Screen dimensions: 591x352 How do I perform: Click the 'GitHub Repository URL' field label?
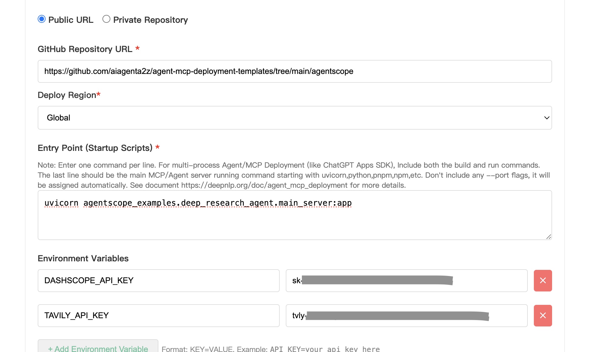(85, 49)
